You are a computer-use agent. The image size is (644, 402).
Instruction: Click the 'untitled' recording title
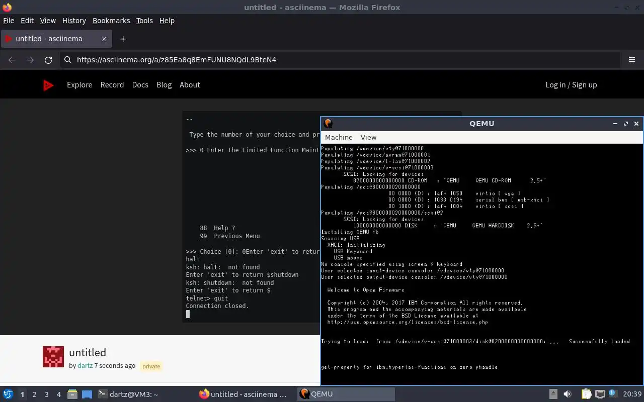pyautogui.click(x=88, y=352)
